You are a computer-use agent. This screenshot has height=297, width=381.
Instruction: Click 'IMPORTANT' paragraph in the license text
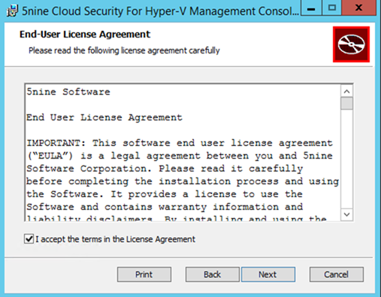[183, 182]
